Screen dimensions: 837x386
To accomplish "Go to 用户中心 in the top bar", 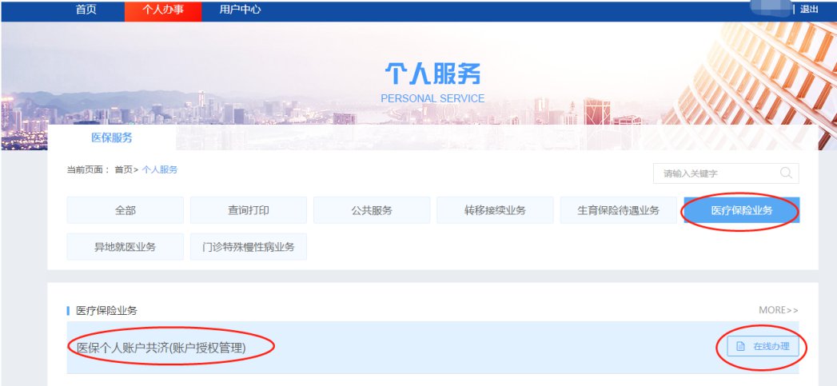I will 240,10.
